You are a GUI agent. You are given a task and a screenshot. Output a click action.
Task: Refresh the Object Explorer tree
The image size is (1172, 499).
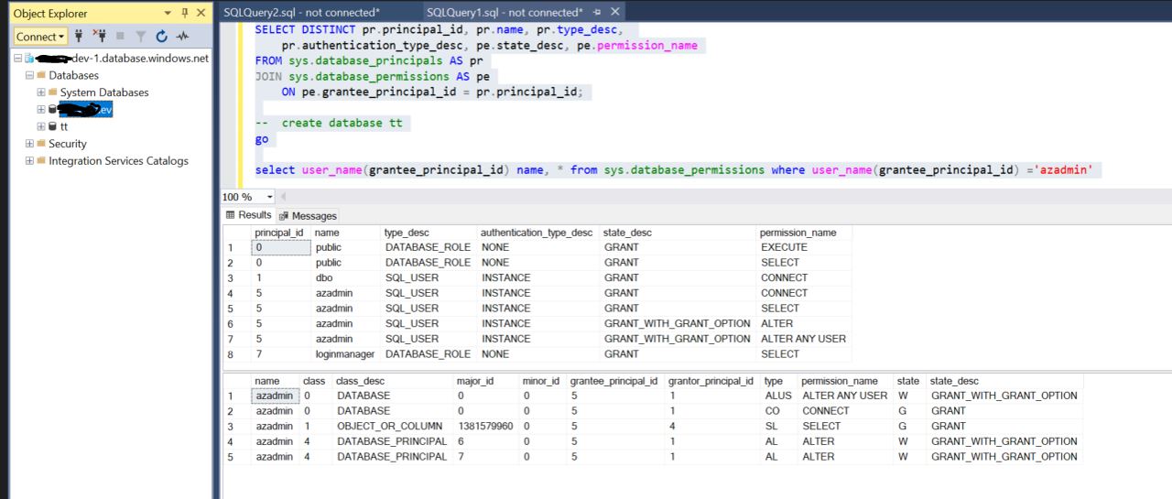pos(161,37)
